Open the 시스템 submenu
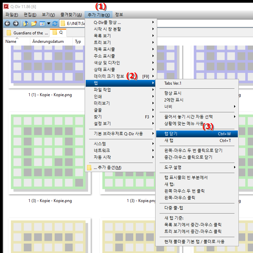Screen dimensions: 253x253 click(x=120, y=144)
